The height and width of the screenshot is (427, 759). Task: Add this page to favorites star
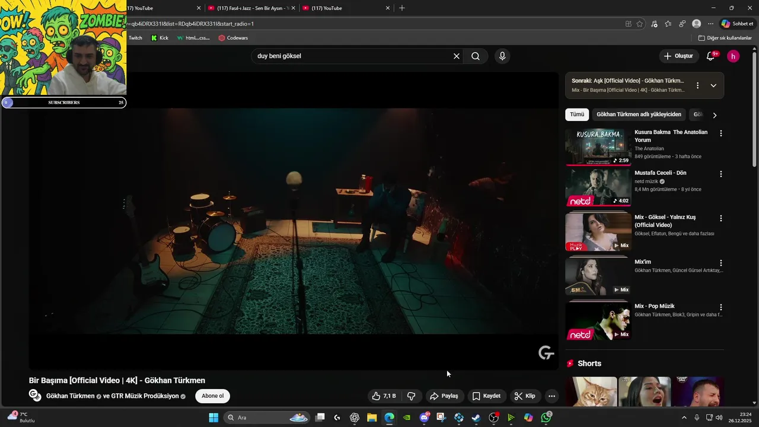click(x=640, y=24)
